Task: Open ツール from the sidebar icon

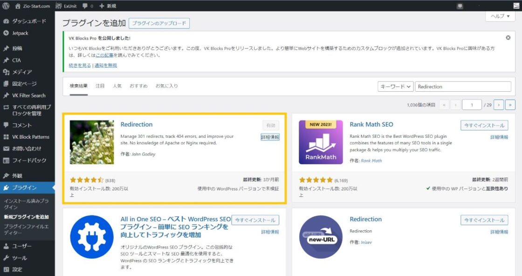Action: [x=7, y=257]
